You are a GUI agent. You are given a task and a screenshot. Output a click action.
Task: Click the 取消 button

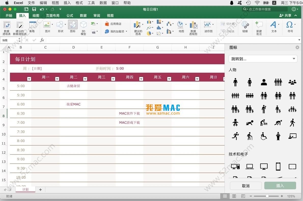(246, 186)
